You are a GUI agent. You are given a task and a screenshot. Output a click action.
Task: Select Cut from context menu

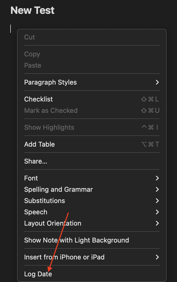pyautogui.click(x=30, y=37)
